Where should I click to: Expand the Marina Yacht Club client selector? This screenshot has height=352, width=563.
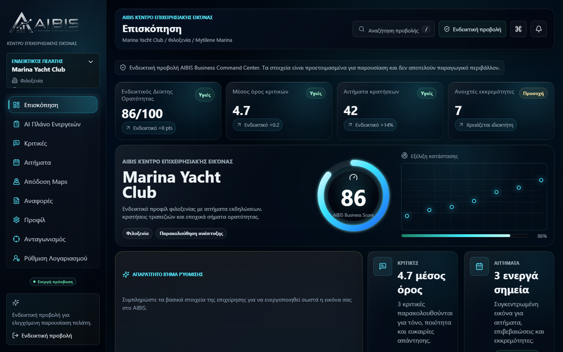[53, 70]
